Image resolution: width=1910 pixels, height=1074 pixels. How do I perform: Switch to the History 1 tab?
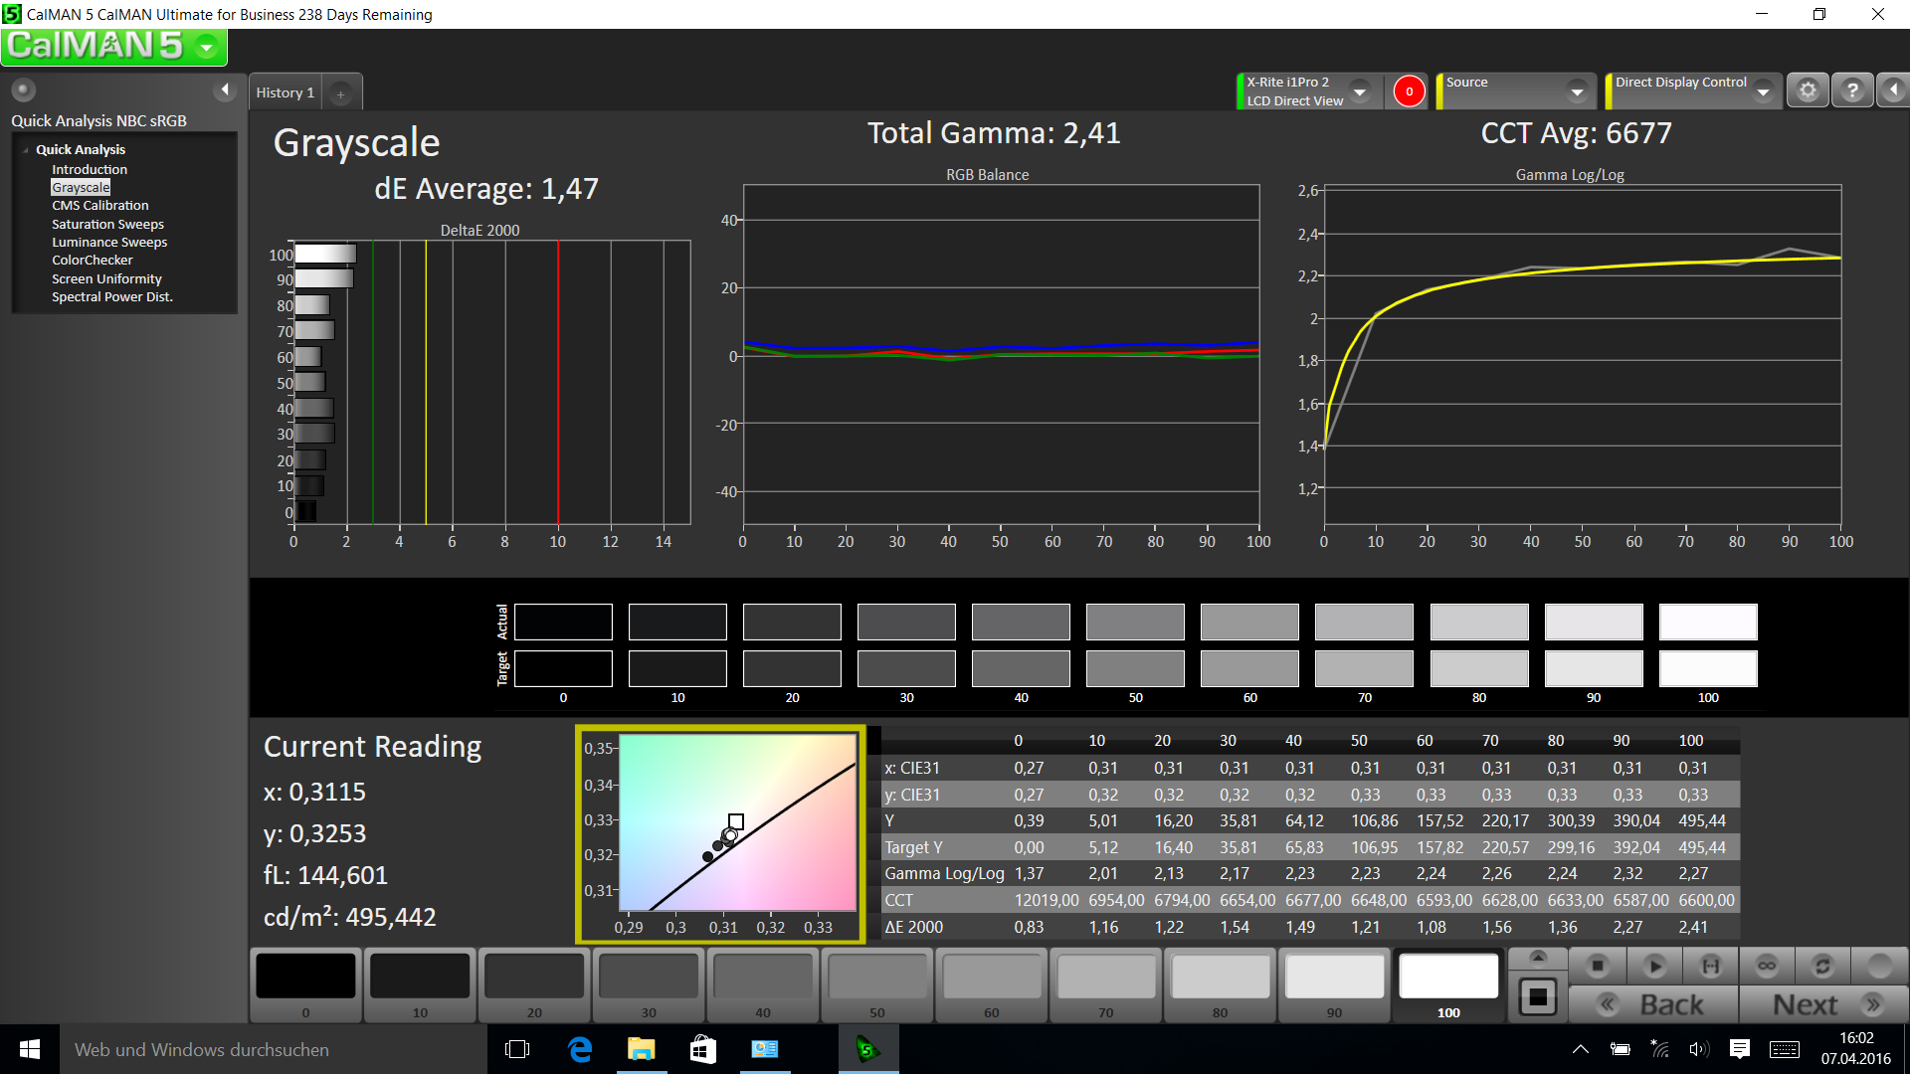tap(286, 92)
